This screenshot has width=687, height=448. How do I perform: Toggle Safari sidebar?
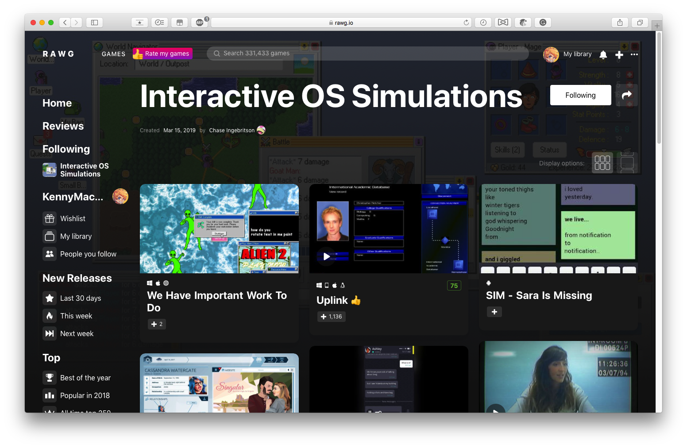click(94, 23)
